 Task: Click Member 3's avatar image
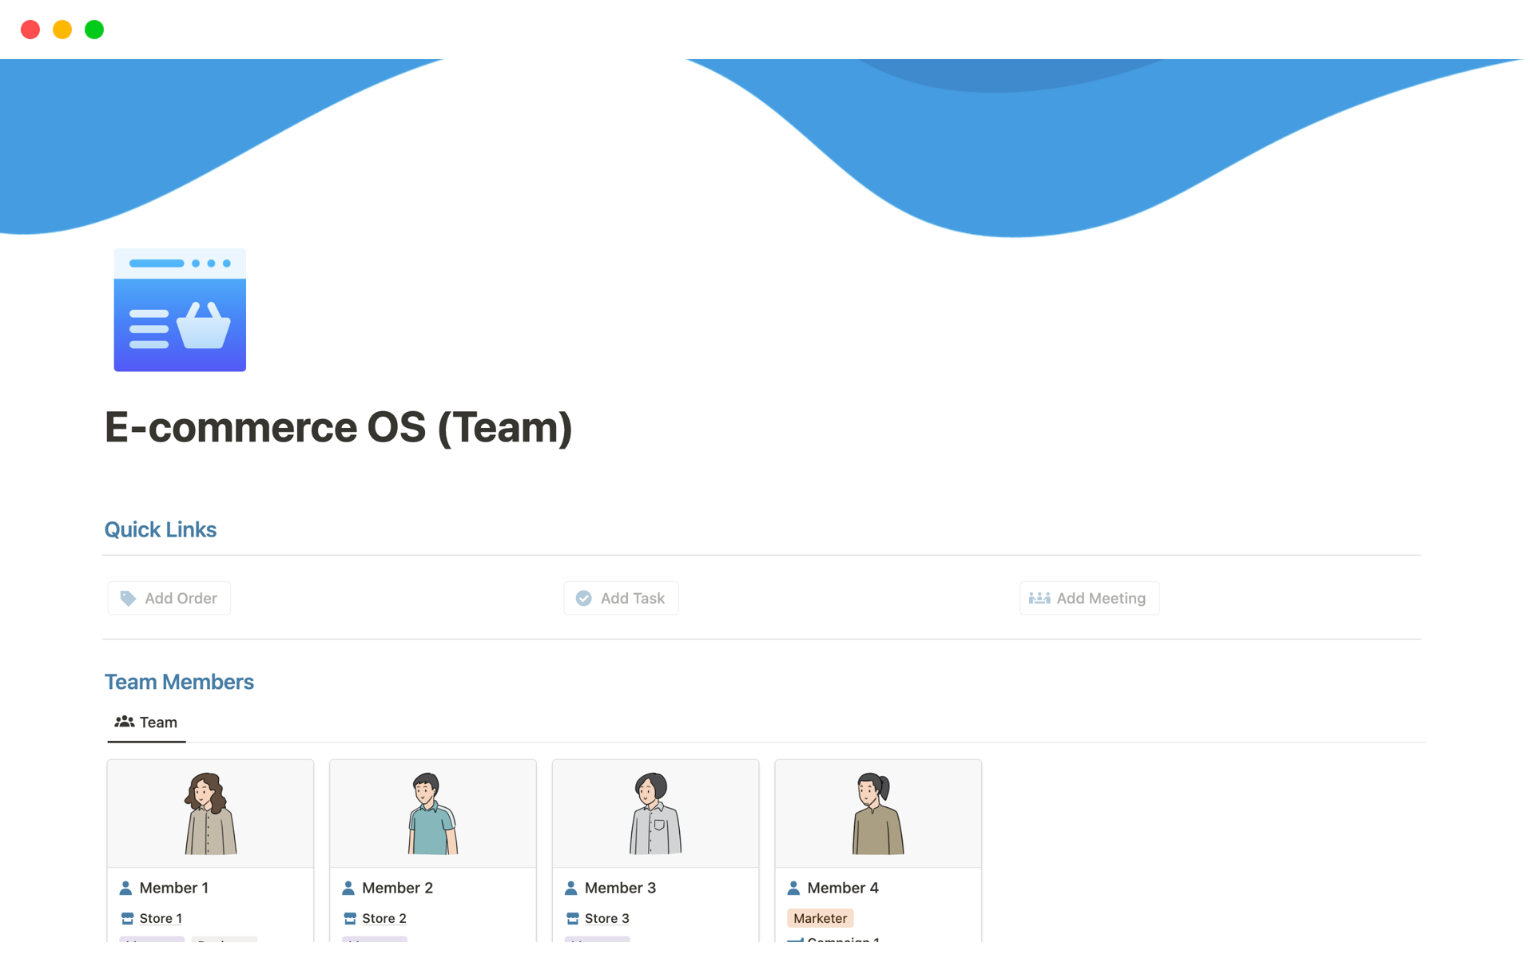pyautogui.click(x=655, y=813)
